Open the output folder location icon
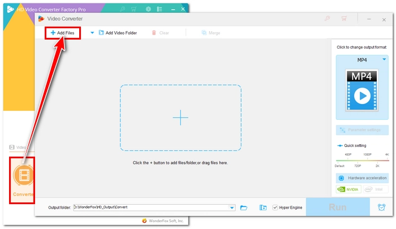 pyautogui.click(x=263, y=208)
